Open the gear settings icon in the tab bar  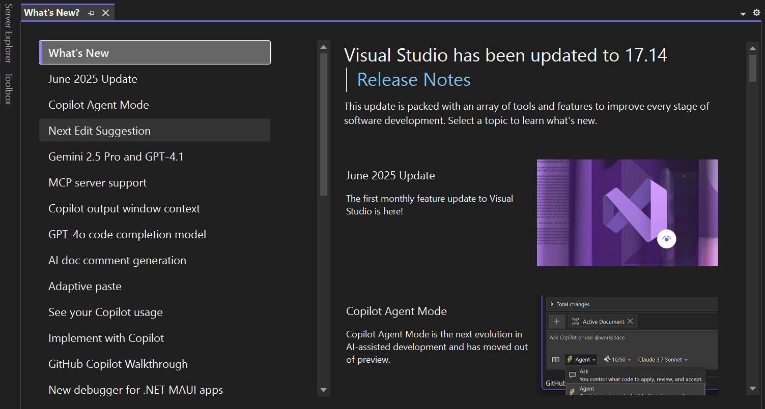point(756,13)
